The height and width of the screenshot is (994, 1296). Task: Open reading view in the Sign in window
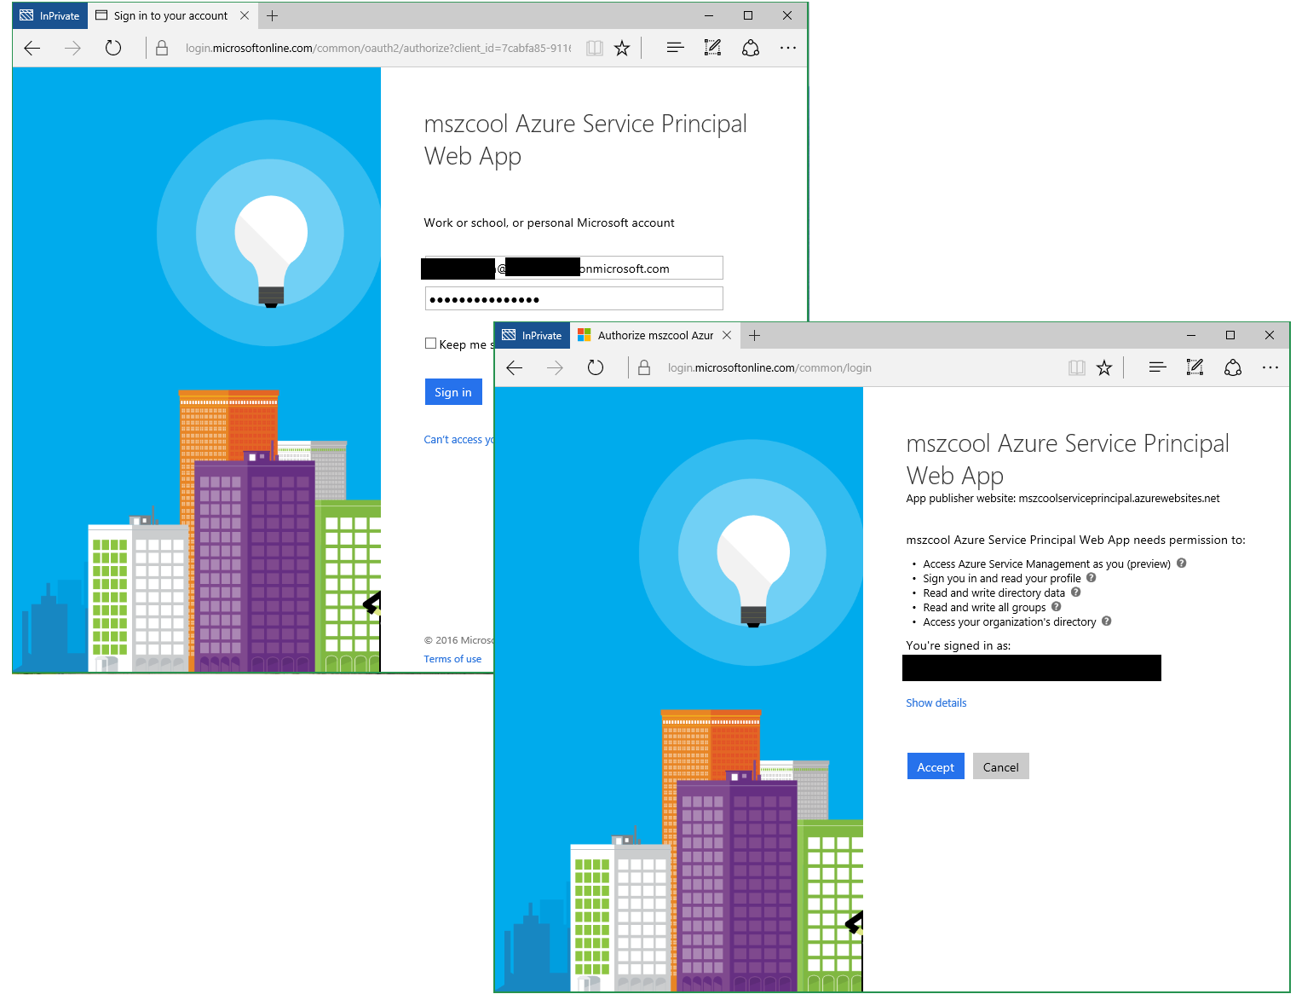point(595,49)
